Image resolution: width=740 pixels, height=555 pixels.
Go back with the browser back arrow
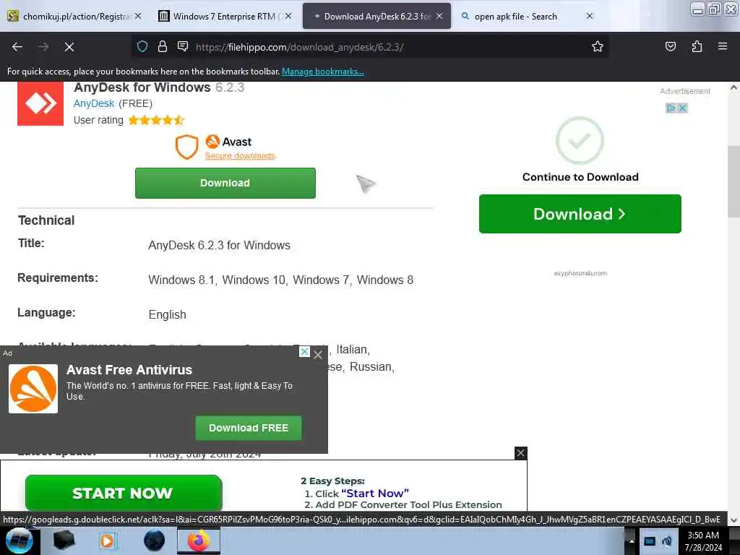coord(17,47)
